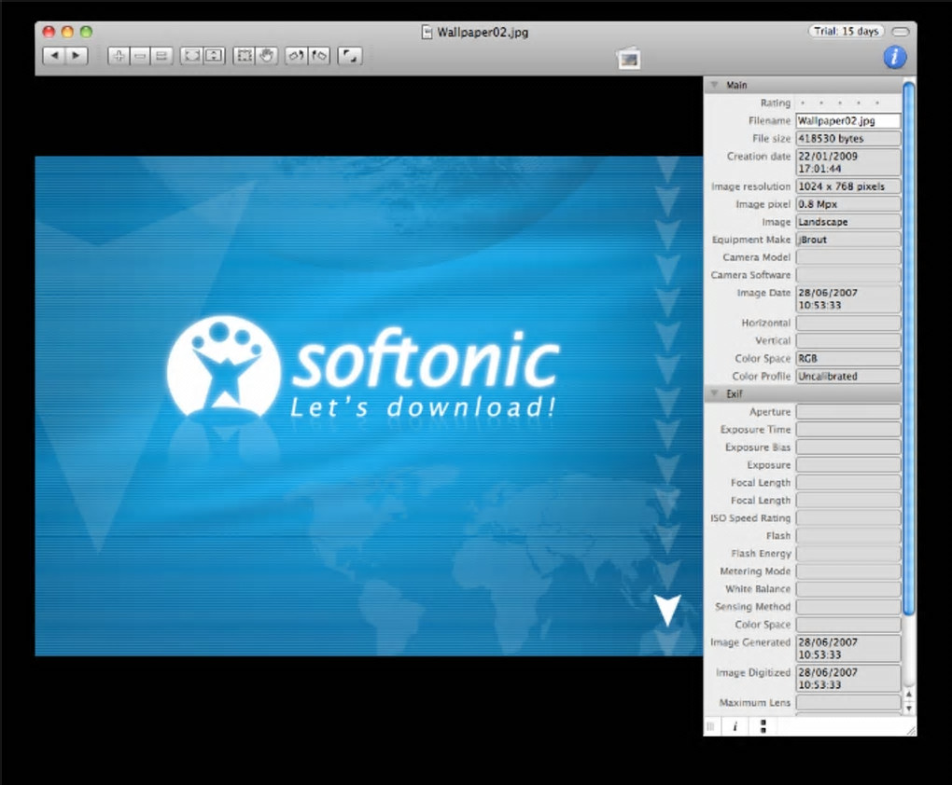Click the Color Space field showing RGB
952x785 pixels.
pyautogui.click(x=848, y=358)
